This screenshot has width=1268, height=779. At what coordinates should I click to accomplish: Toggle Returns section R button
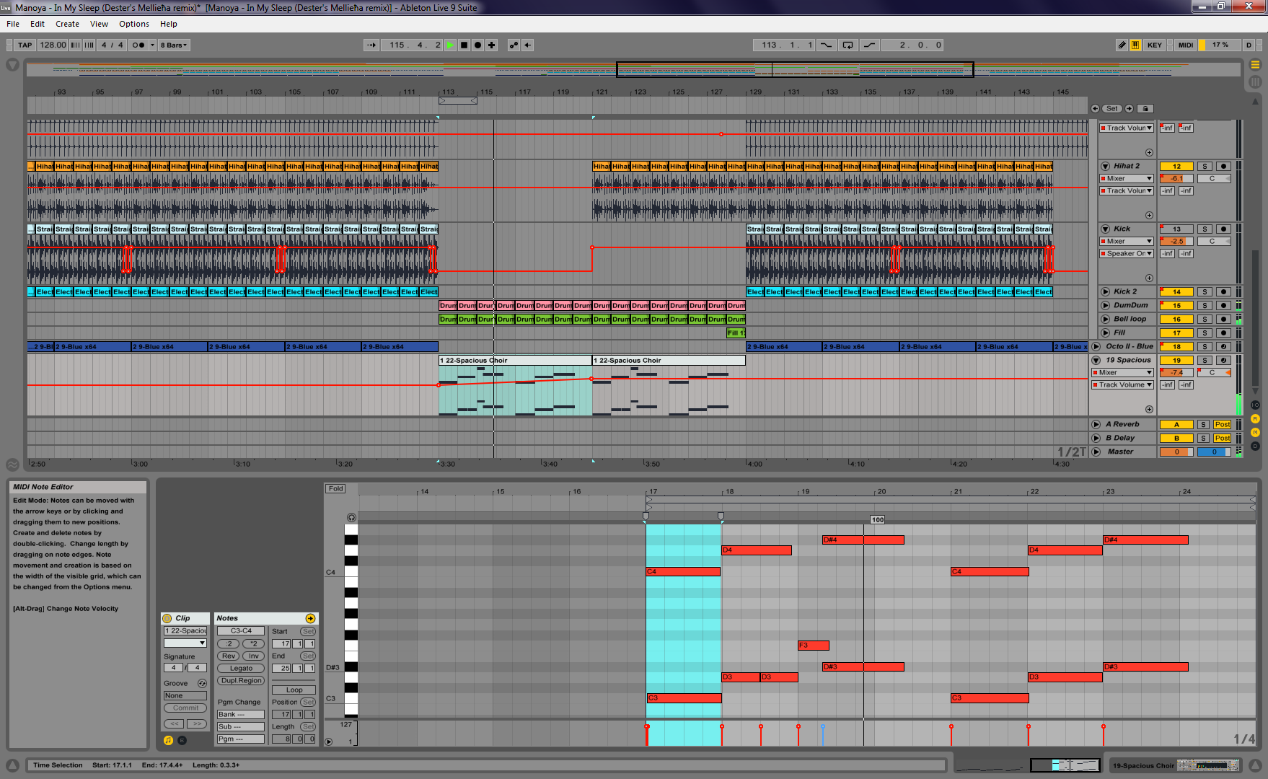click(1255, 419)
